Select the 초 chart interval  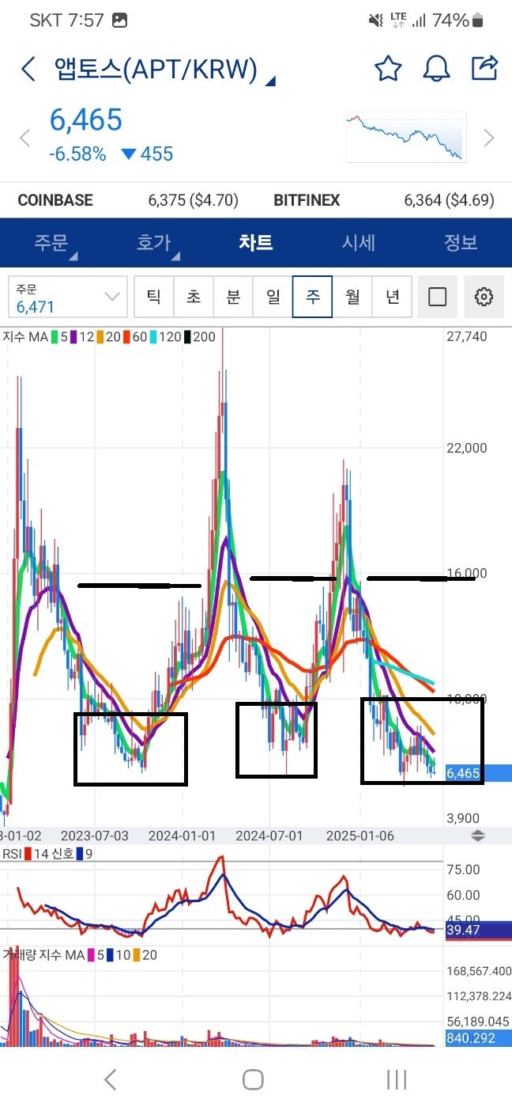click(x=194, y=297)
